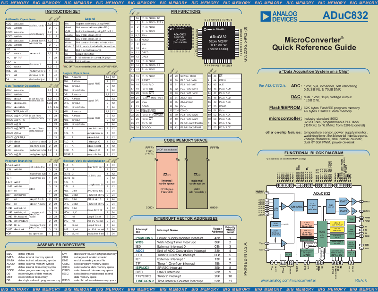Click the INTERRUPT VECTOR ADDRESSES section header
This screenshot has width=378, height=292.
pos(186,218)
